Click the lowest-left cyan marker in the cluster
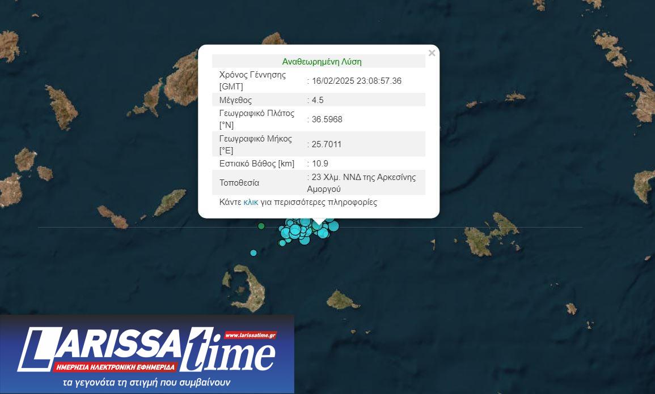Screen dimensions: 655x394 282,243
